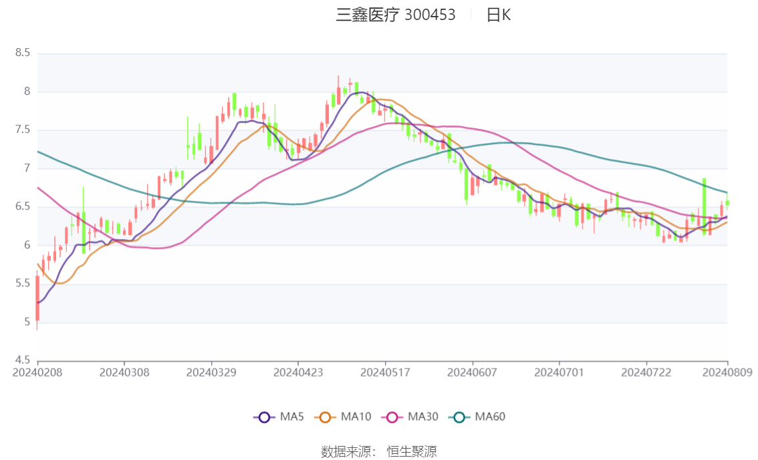Toggle the MA5 legend circle icon
The width and height of the screenshot is (758, 460).
point(264,417)
